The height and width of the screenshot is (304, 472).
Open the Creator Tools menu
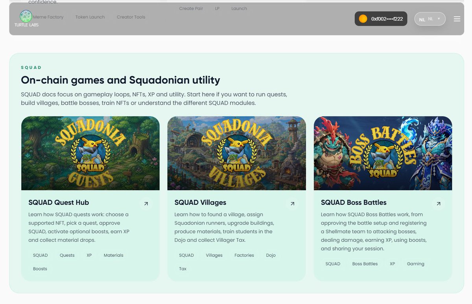click(x=131, y=17)
